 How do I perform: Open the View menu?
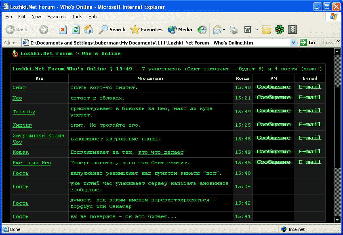click(36, 17)
